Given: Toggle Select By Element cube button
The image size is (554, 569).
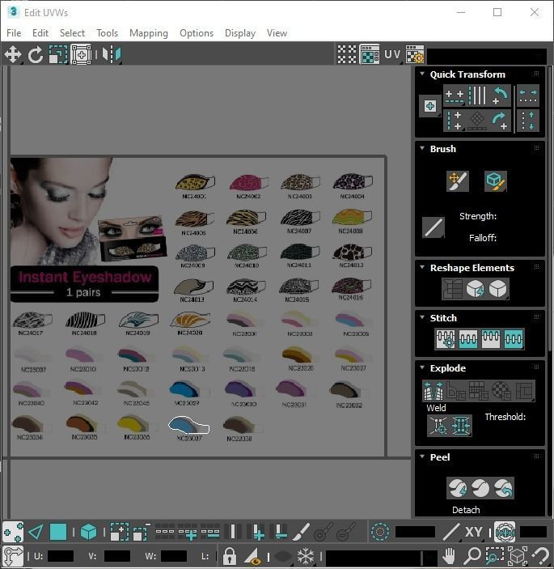Looking at the screenshot, I should [88, 533].
